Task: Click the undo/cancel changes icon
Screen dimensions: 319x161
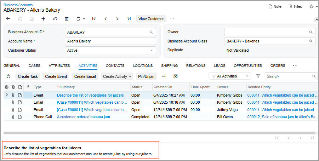Action: click(55, 19)
